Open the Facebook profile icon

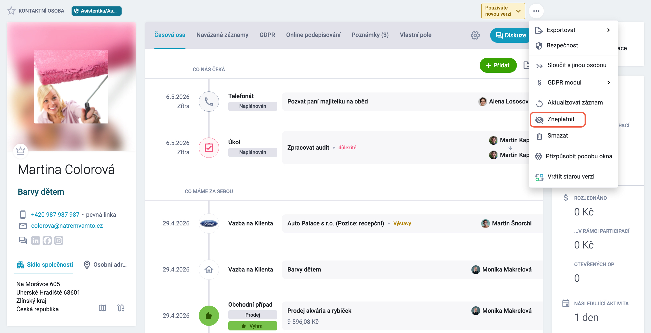click(x=47, y=241)
